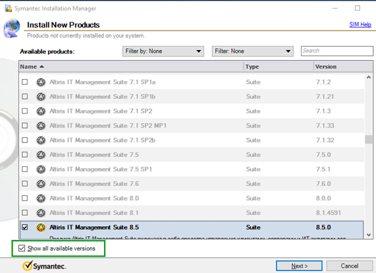This screenshot has width=376, height=273.
Task: Check Altiris IT Management Suite 7.1 SP2 MP1
Action: [x=25, y=125]
